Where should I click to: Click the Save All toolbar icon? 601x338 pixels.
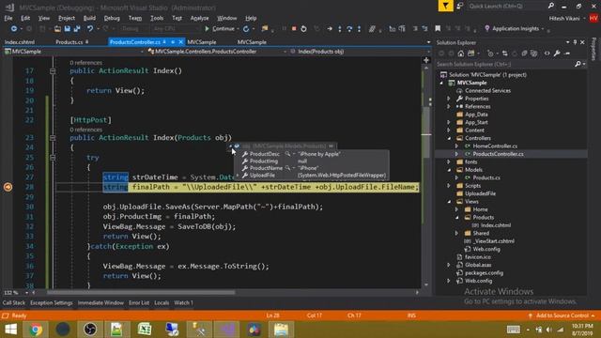(77, 29)
